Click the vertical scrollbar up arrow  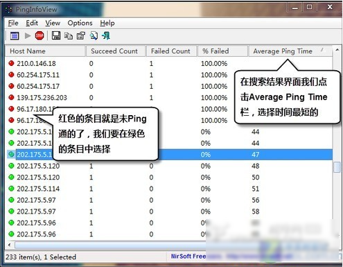coord(337,49)
